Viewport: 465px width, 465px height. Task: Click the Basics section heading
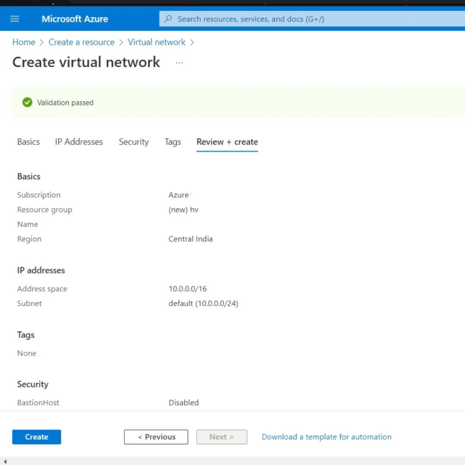click(29, 177)
